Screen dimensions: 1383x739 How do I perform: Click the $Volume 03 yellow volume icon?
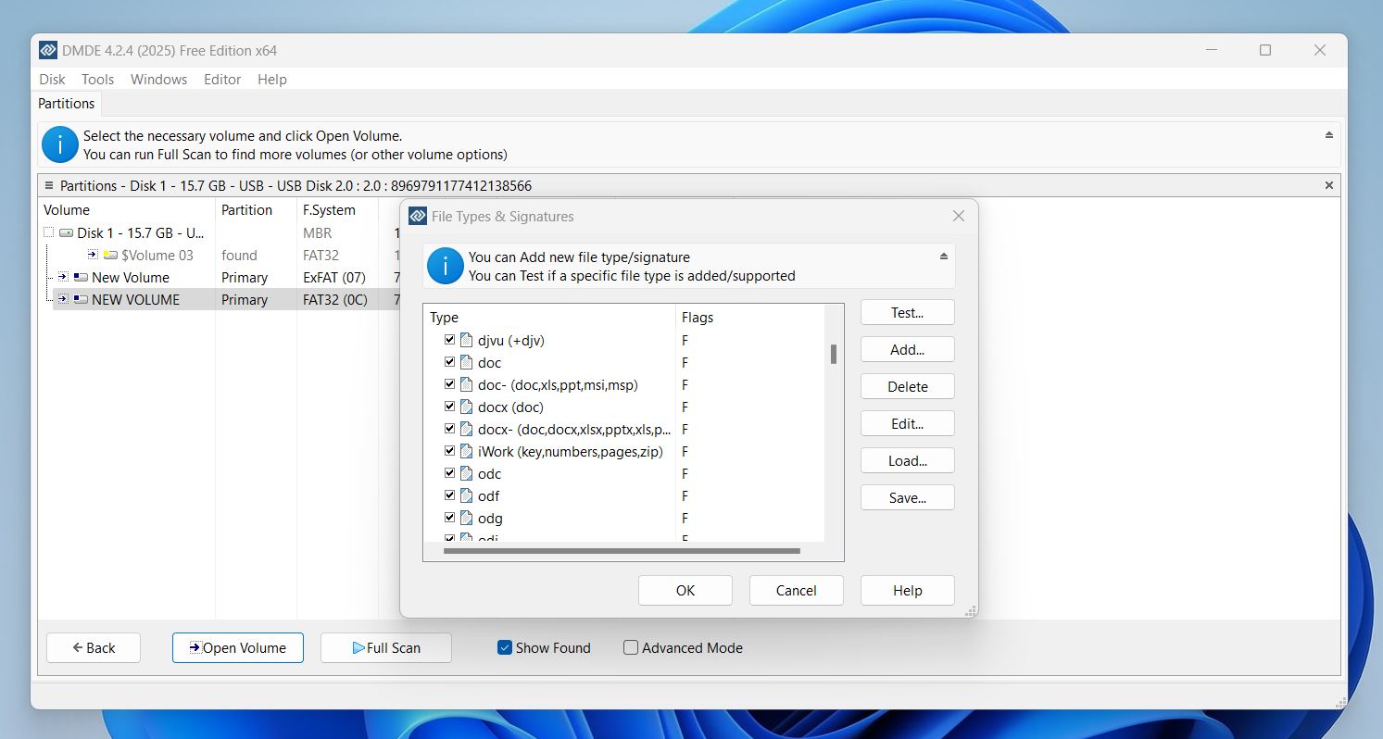click(x=110, y=255)
